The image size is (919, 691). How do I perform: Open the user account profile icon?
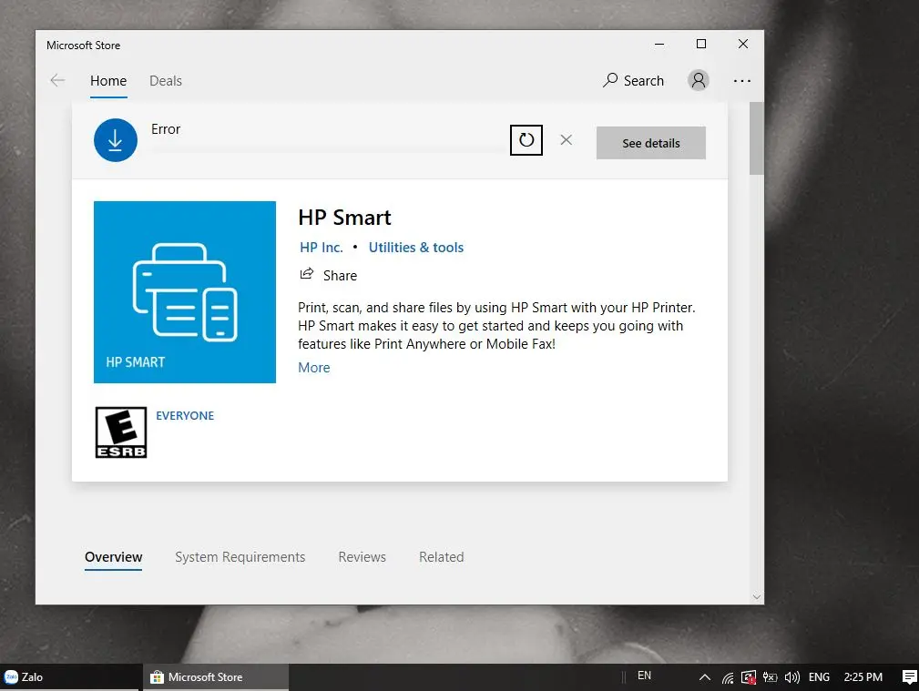coord(698,80)
